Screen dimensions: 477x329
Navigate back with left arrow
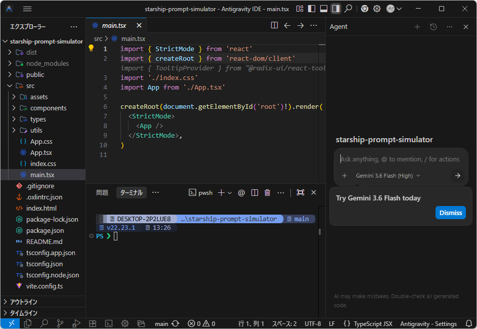tap(287, 25)
